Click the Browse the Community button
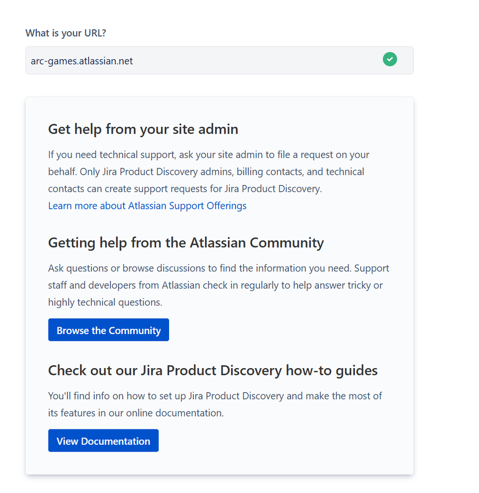 click(x=108, y=330)
